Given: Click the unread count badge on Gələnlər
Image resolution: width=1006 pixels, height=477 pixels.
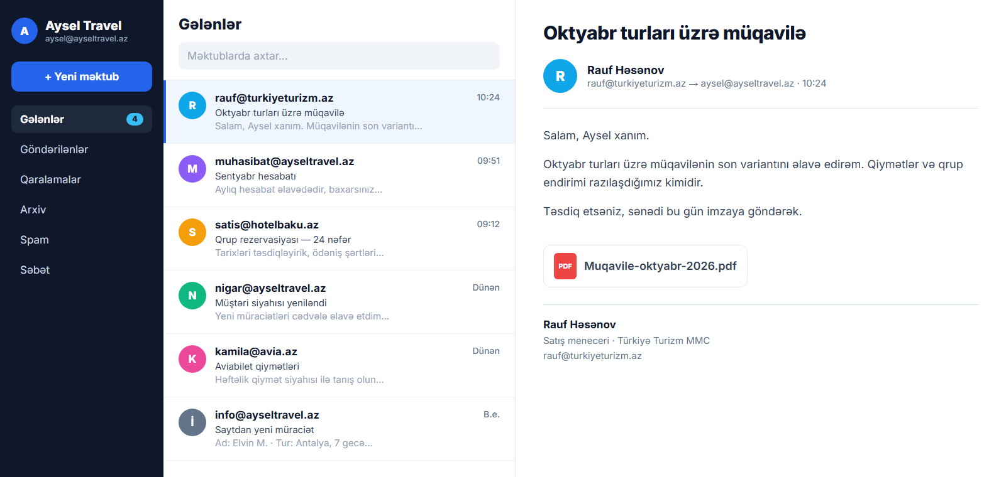Looking at the screenshot, I should (135, 119).
